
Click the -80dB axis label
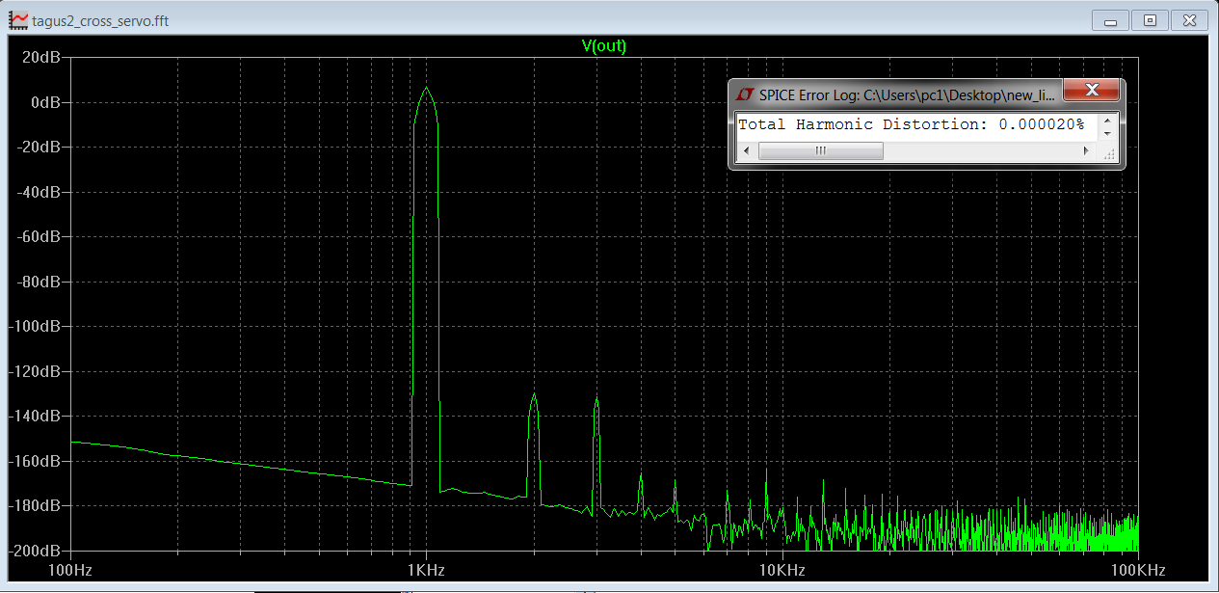pos(40,282)
